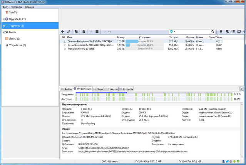Click the green network OK checkmark
Image resolution: width=246 pixels, height=165 pixels.
click(238, 161)
